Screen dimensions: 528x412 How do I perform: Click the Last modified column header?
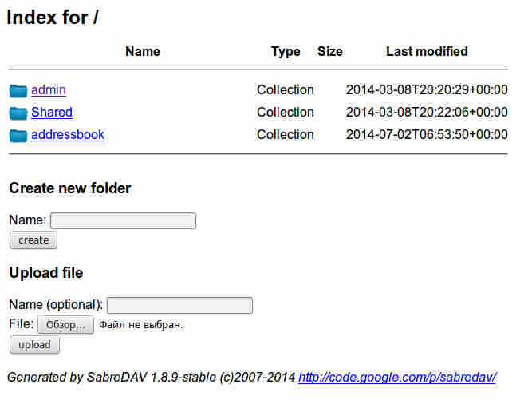tap(427, 52)
